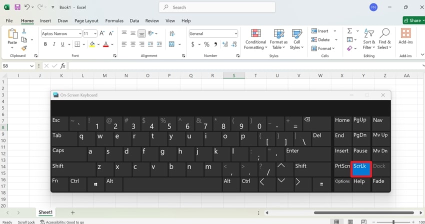The height and width of the screenshot is (224, 425).
Task: Click the Sheet1 tab
Action: pyautogui.click(x=45, y=212)
